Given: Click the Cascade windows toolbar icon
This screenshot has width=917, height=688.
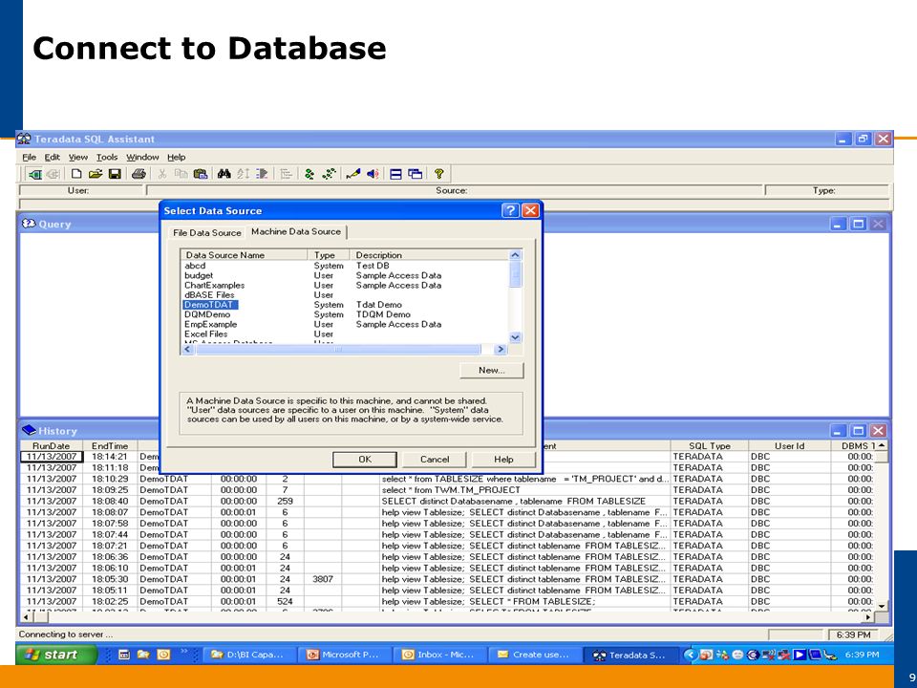Looking at the screenshot, I should [416, 174].
